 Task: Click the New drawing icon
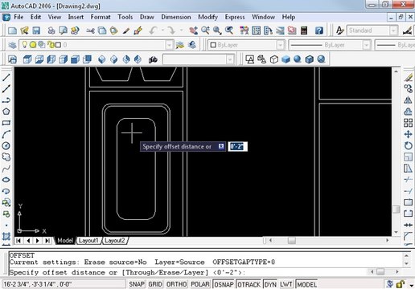click(12, 31)
